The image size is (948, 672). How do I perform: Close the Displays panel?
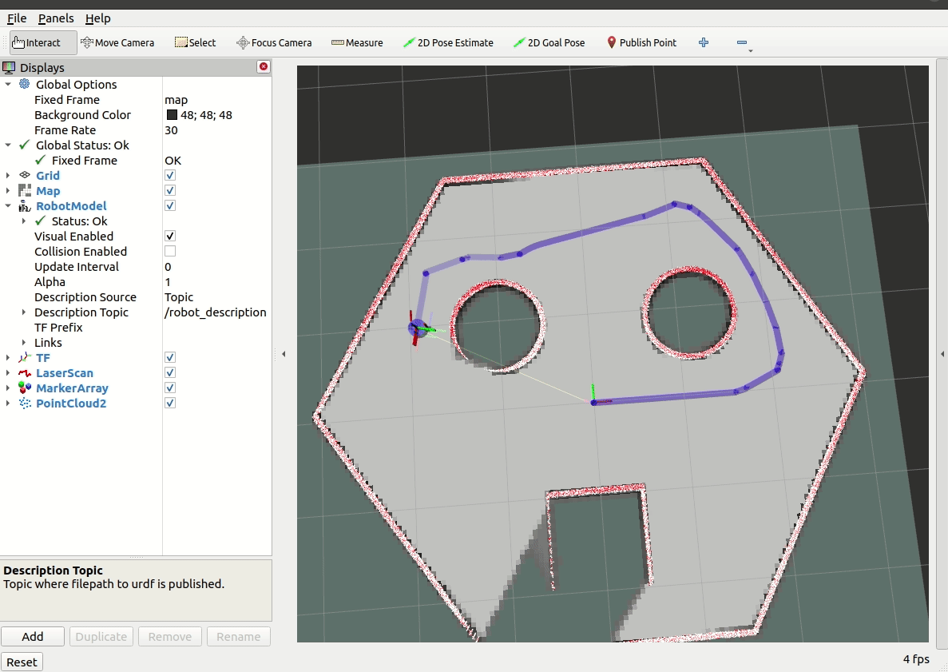pyautogui.click(x=263, y=67)
